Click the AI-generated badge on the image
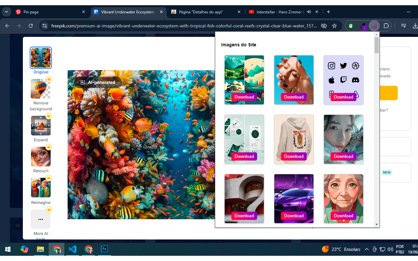The image size is (418, 261). click(x=99, y=82)
